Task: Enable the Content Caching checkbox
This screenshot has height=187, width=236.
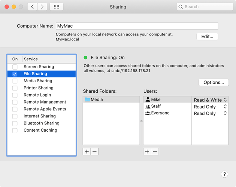Action: [15, 131]
